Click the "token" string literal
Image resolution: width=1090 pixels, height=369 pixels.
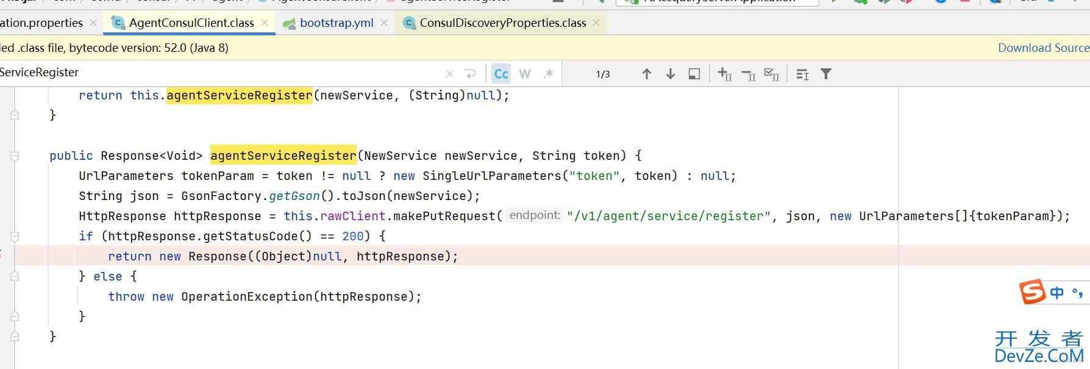point(594,176)
